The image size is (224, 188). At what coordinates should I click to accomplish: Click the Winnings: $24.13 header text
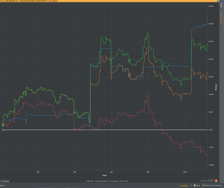(52, 1)
